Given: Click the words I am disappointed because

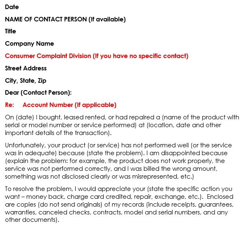Looking at the screenshot, I should 187,153.
